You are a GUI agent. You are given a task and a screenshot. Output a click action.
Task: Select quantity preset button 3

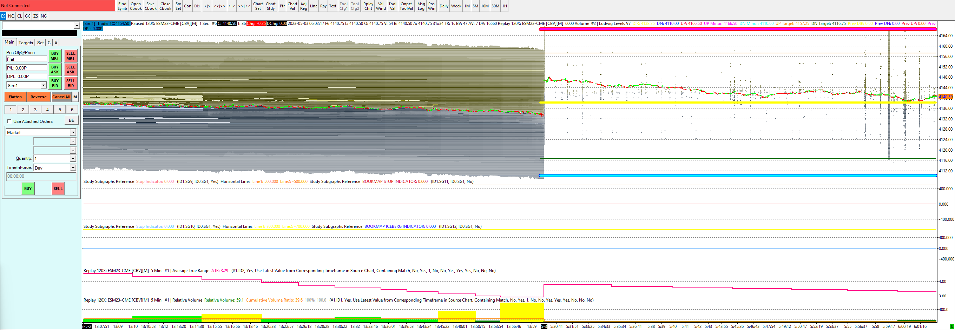click(35, 110)
